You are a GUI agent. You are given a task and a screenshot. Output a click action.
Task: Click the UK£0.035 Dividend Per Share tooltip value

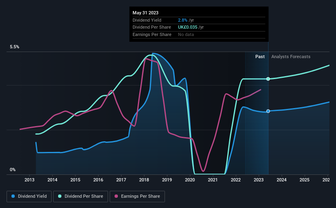(187, 27)
